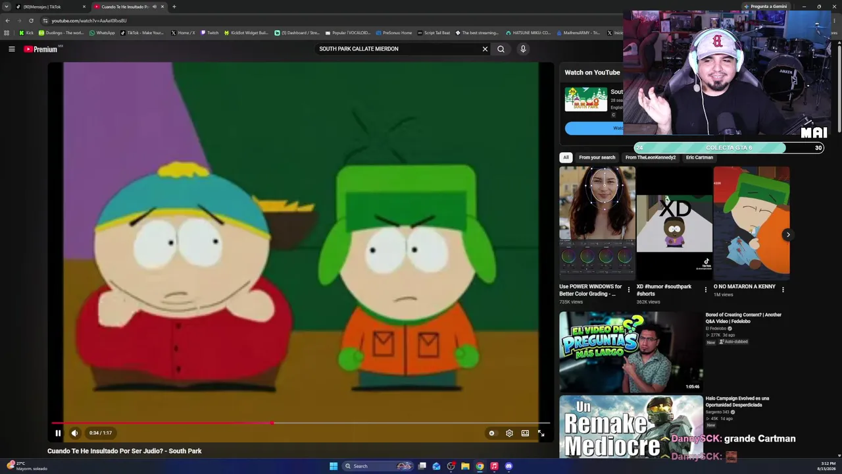Focus the YouTube search box
Image resolution: width=842 pixels, height=474 pixels.
click(x=398, y=49)
